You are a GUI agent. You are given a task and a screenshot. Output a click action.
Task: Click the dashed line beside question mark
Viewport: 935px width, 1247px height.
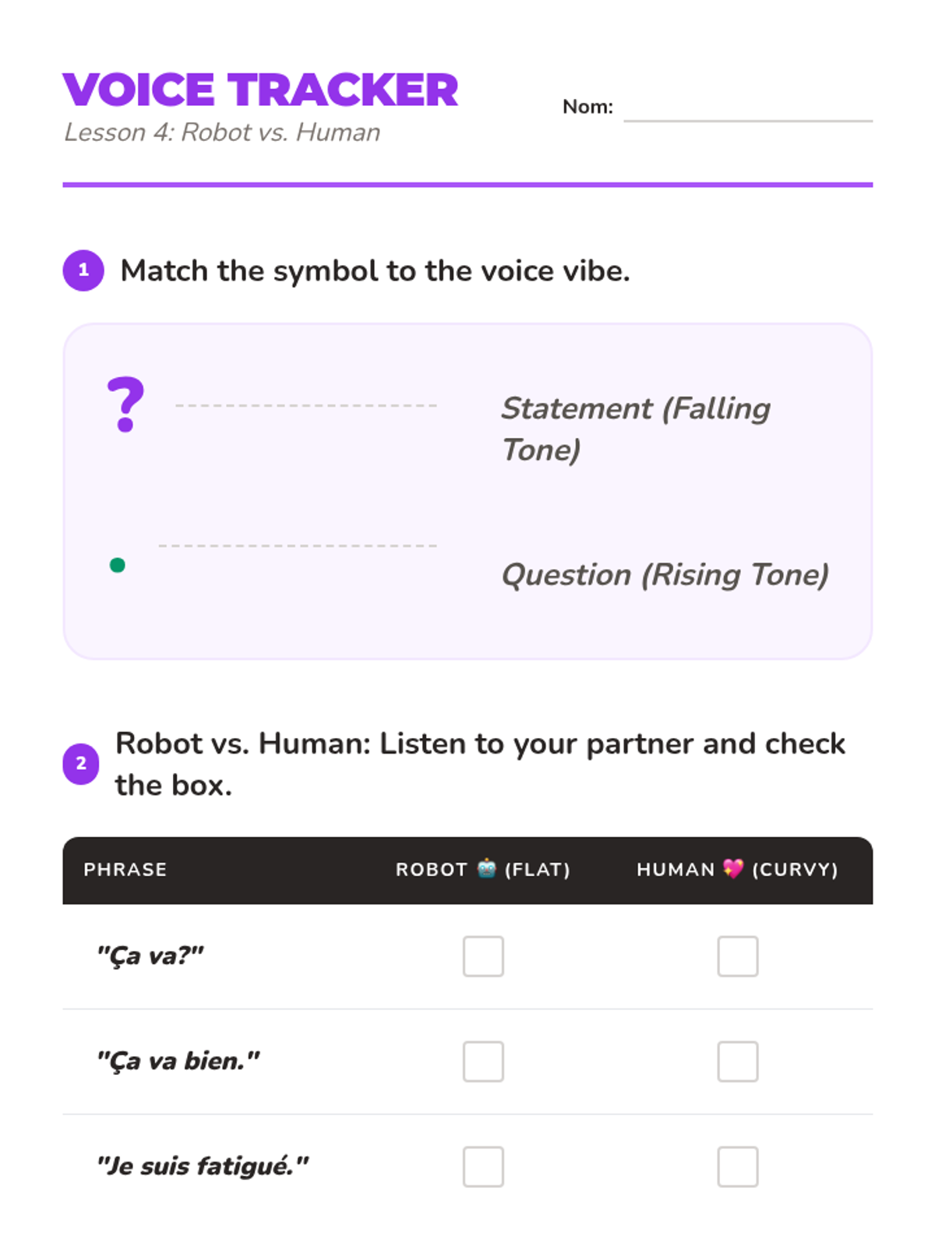(x=305, y=405)
